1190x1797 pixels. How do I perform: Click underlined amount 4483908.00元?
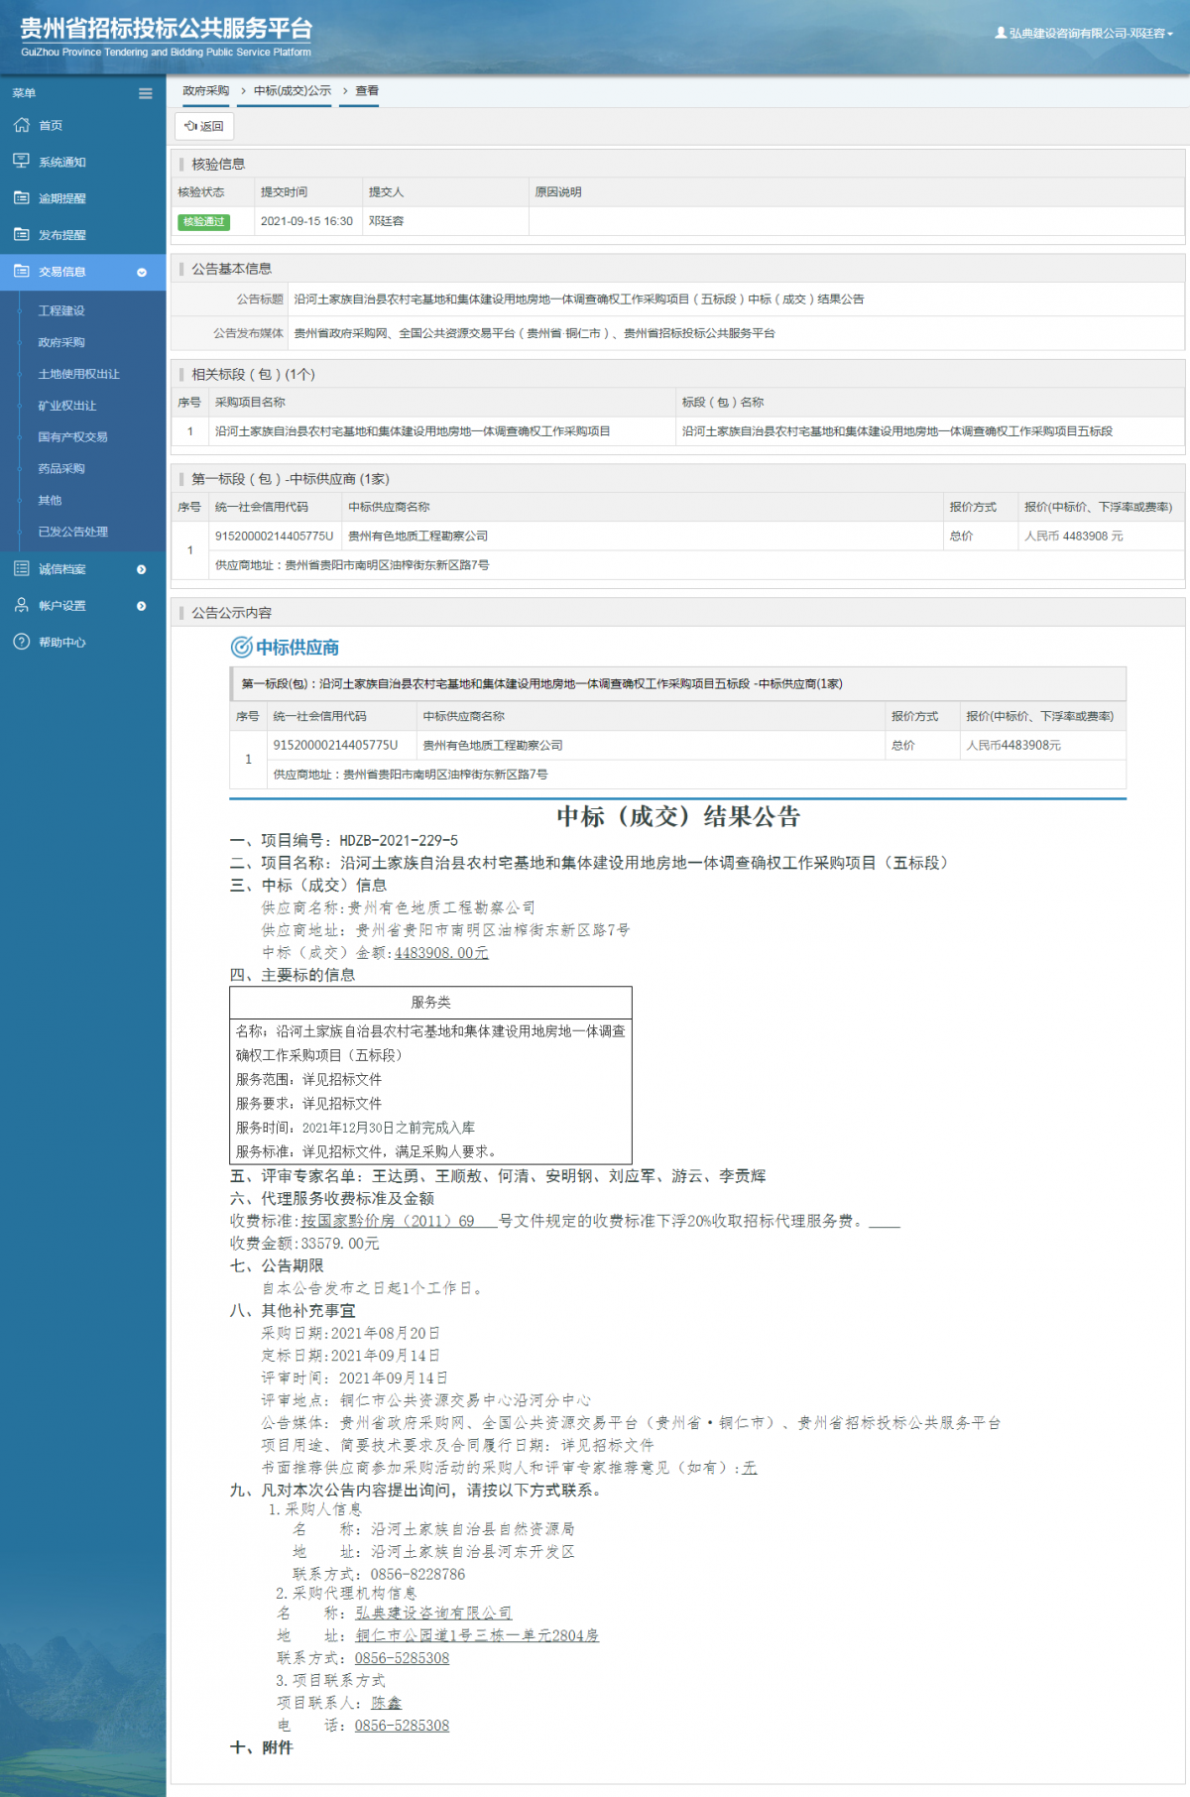(x=441, y=953)
